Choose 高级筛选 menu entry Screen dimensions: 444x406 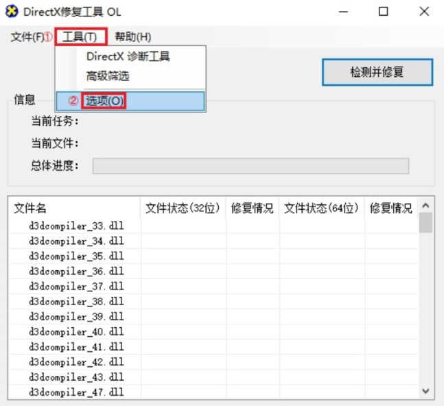click(130, 76)
